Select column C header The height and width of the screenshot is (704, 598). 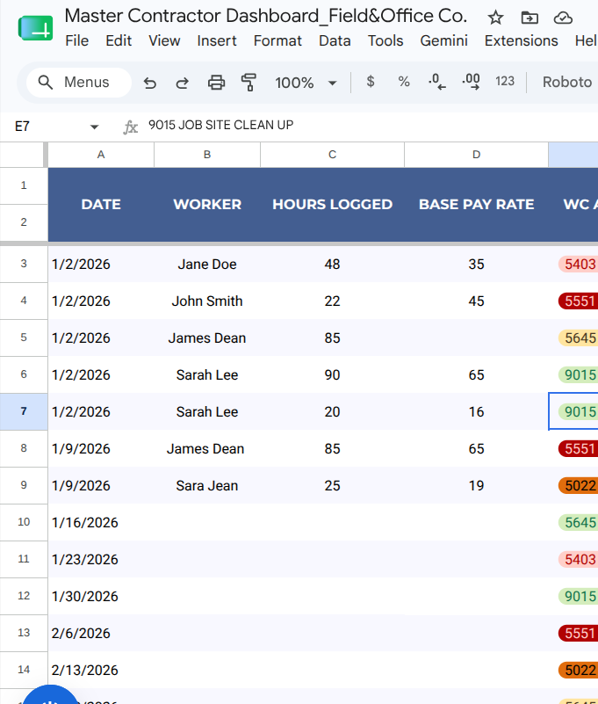333,155
